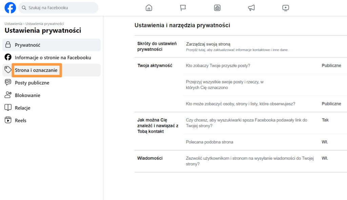347x200 pixels.
Task: Open the megaphone ads icon
Action: [x=251, y=8]
